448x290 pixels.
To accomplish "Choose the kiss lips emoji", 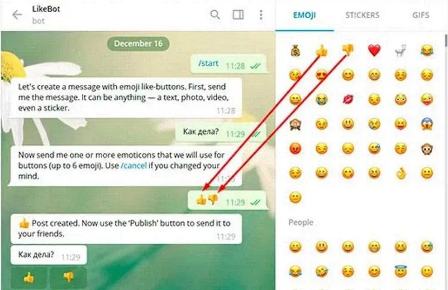I will (348, 100).
